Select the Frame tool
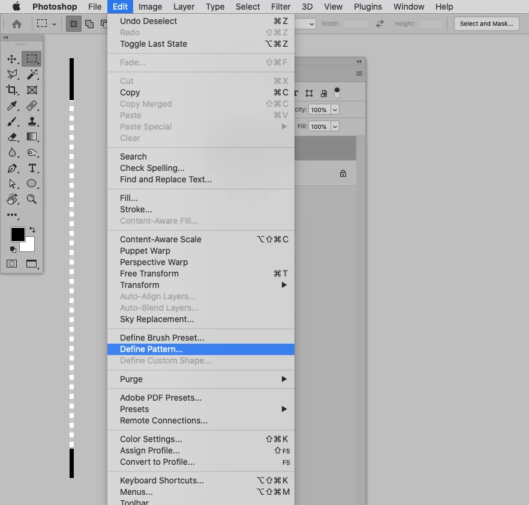 click(x=32, y=90)
